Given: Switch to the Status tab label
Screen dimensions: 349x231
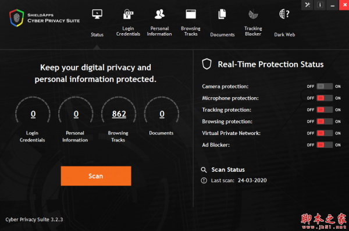Looking at the screenshot, I should [x=97, y=35].
